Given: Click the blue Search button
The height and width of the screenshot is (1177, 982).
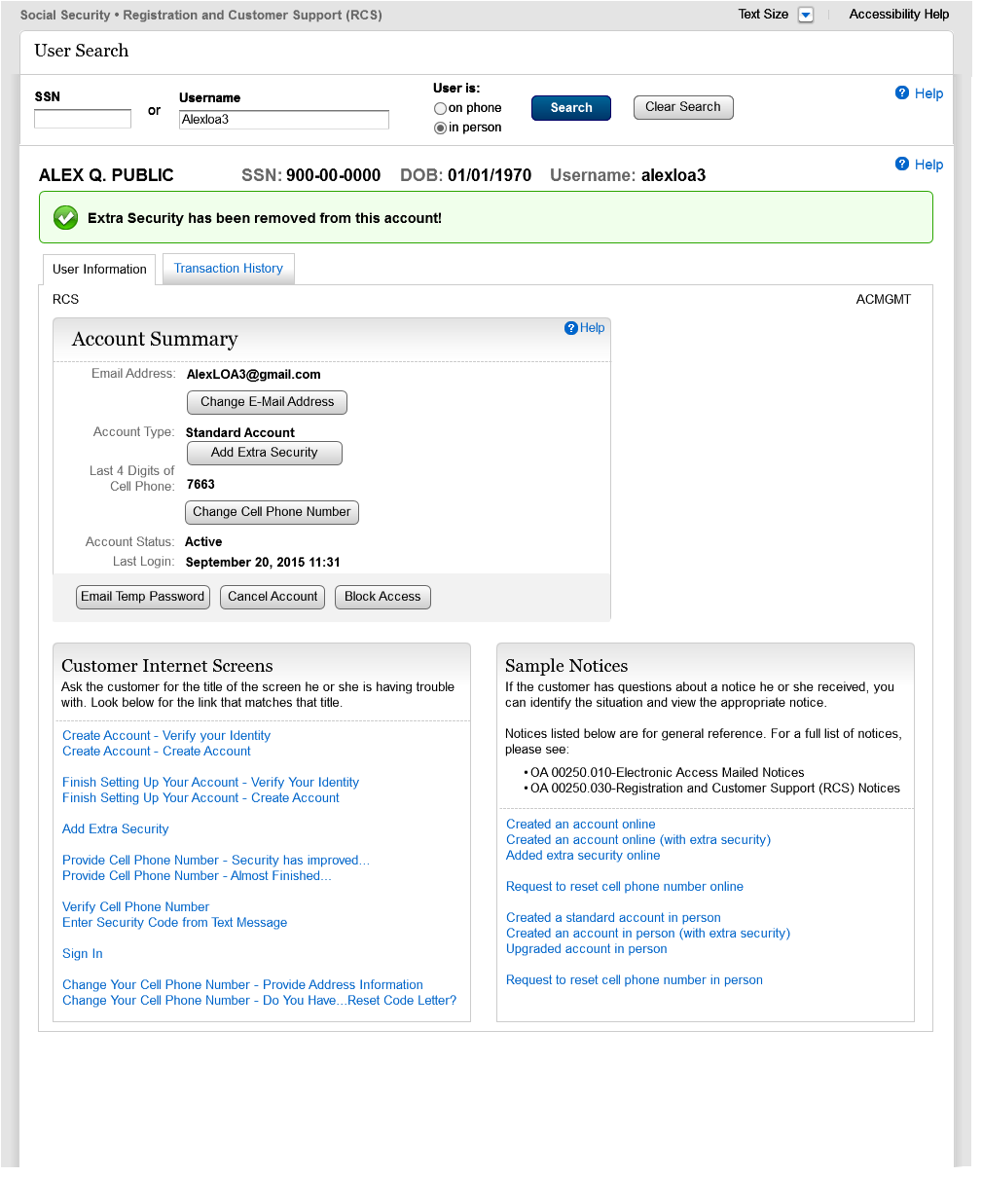Looking at the screenshot, I should click(571, 108).
